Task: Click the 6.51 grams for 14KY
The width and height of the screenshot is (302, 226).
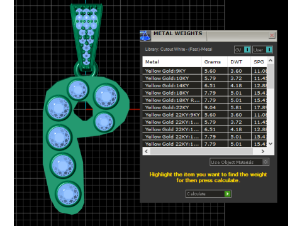Action: 210,85
